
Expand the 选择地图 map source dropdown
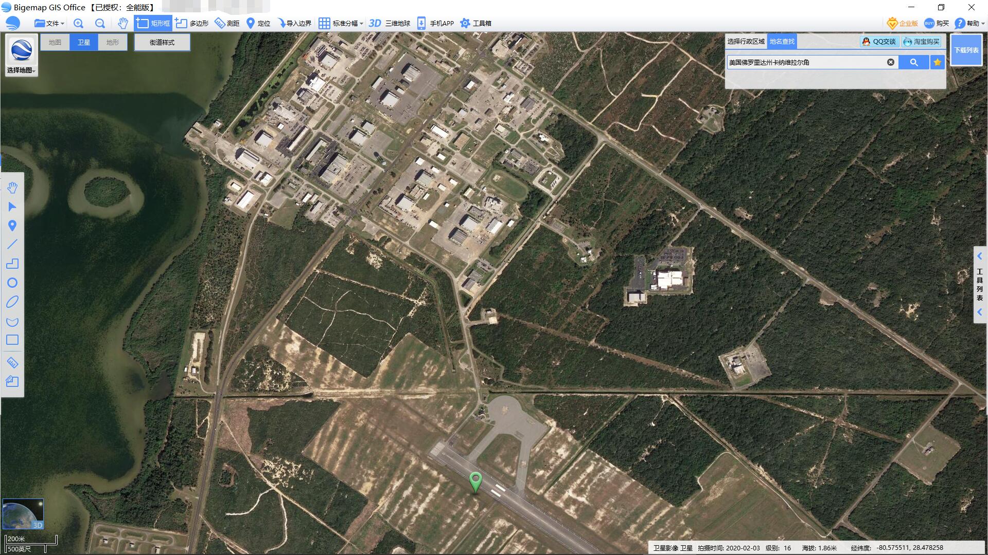tap(21, 70)
